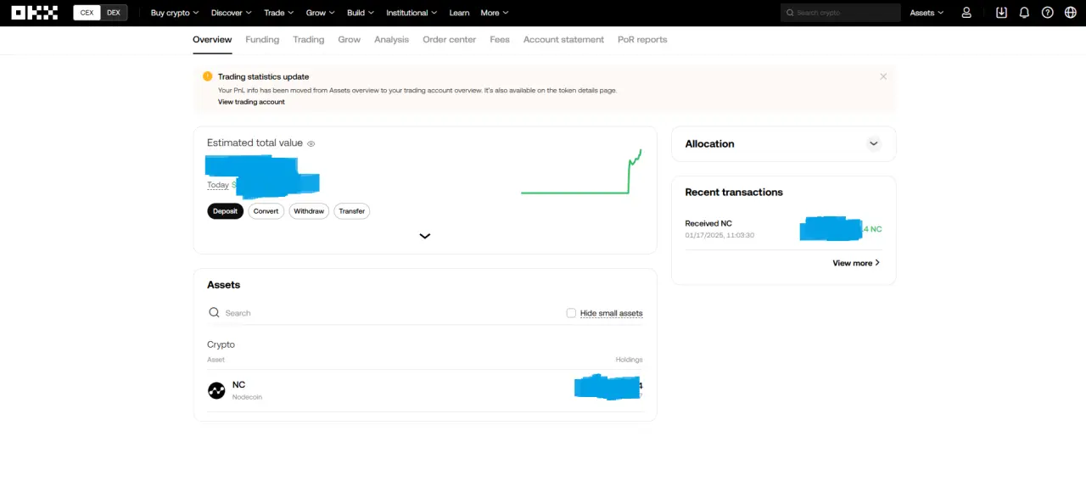Click the OKX logo
The width and height of the screenshot is (1086, 481).
[35, 13]
